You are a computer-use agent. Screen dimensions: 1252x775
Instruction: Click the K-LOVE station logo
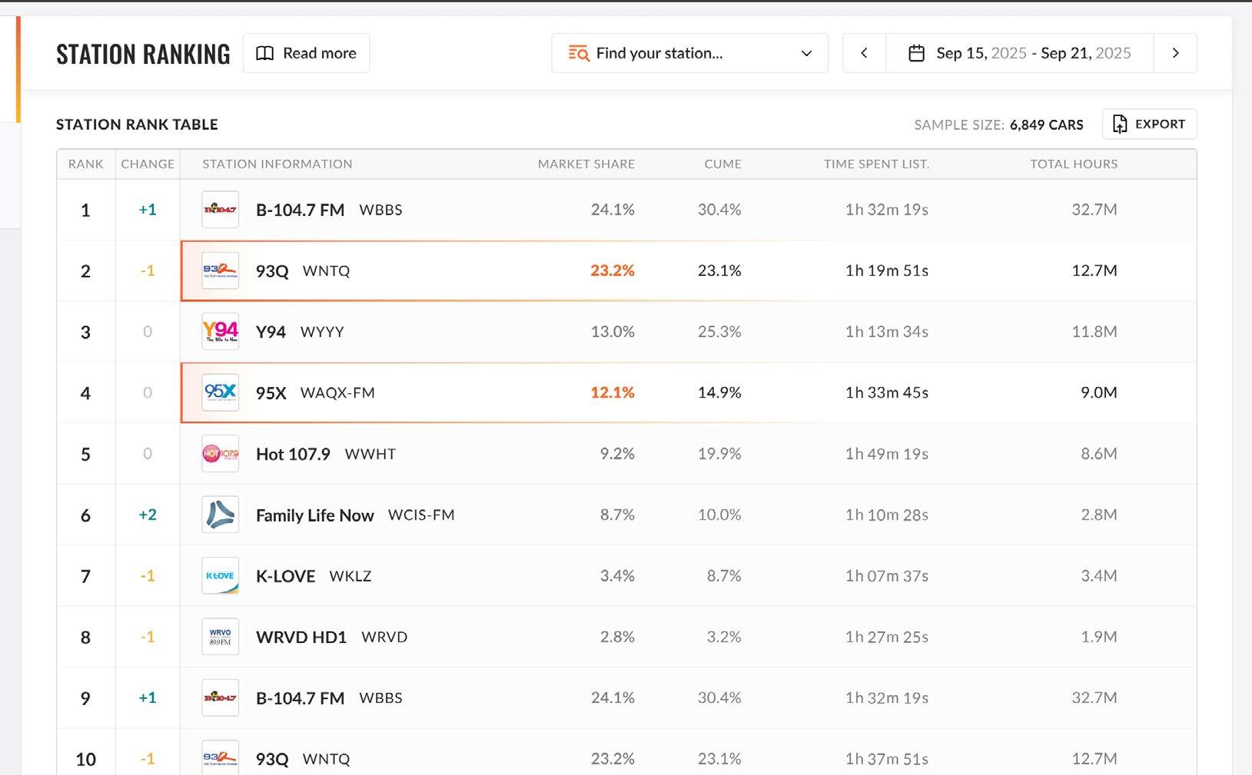[x=220, y=576]
